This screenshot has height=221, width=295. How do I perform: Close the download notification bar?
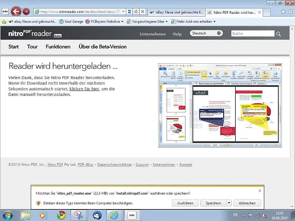tap(260, 190)
